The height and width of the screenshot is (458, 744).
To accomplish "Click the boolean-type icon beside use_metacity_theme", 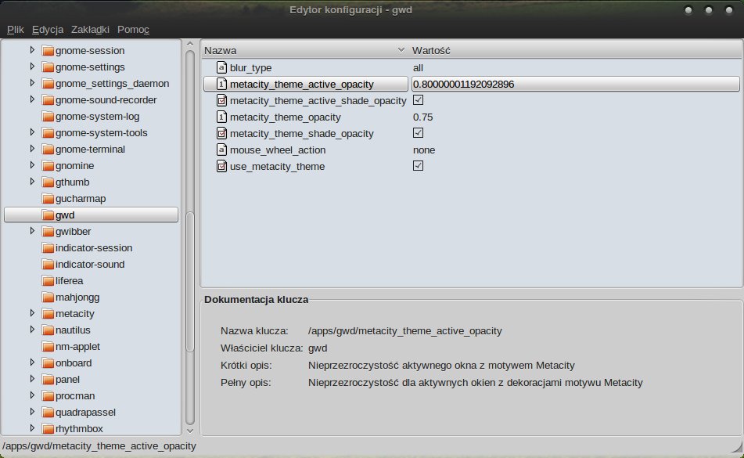I will [221, 166].
